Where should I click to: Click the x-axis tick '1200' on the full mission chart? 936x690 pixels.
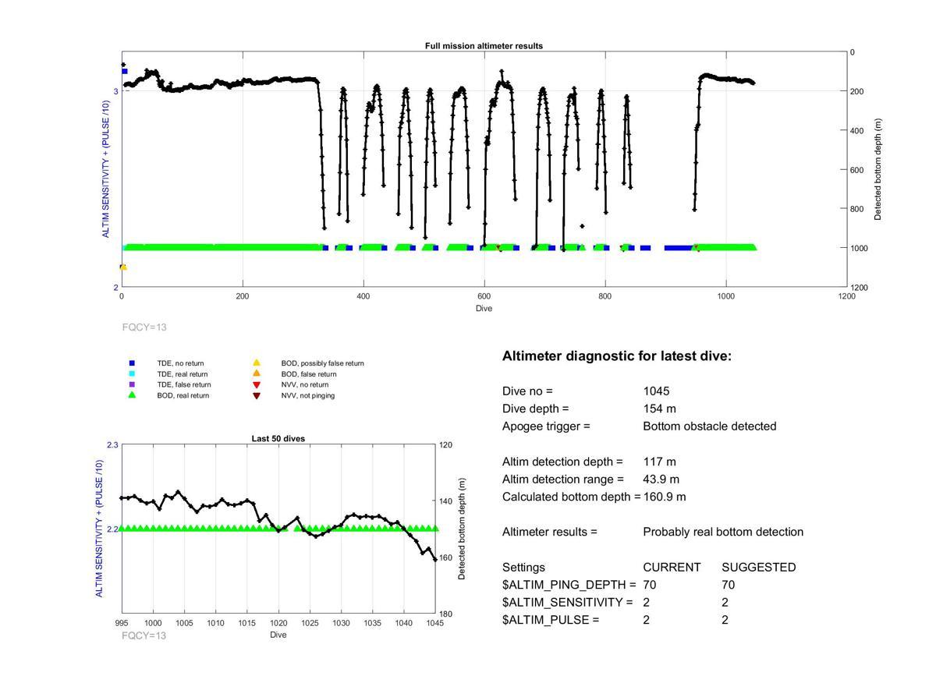[846, 296]
